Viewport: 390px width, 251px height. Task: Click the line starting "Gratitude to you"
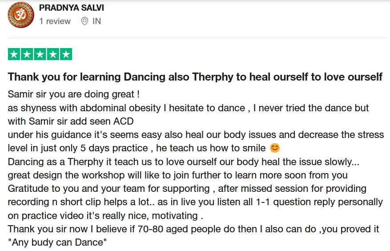click(x=187, y=189)
